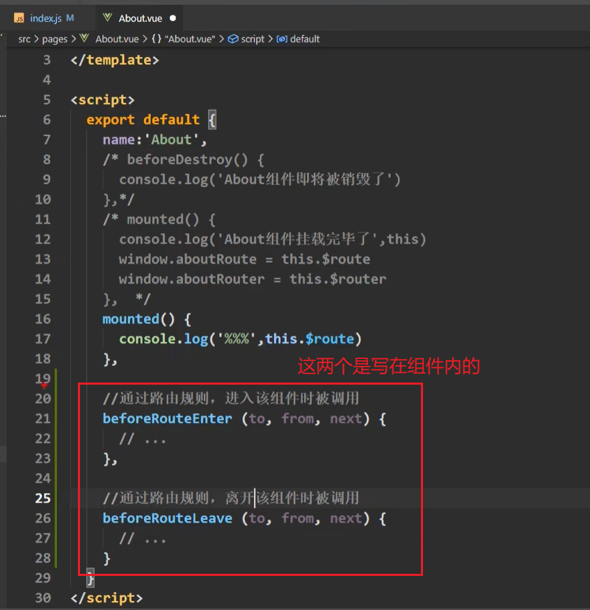Image resolution: width=590 pixels, height=610 pixels.
Task: Open the src breadcrumb dropdown
Action: pos(24,39)
